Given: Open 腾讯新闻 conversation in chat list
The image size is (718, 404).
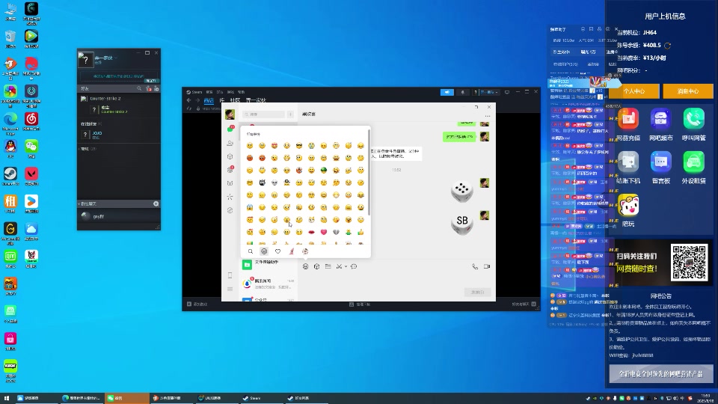Looking at the screenshot, I should point(270,284).
